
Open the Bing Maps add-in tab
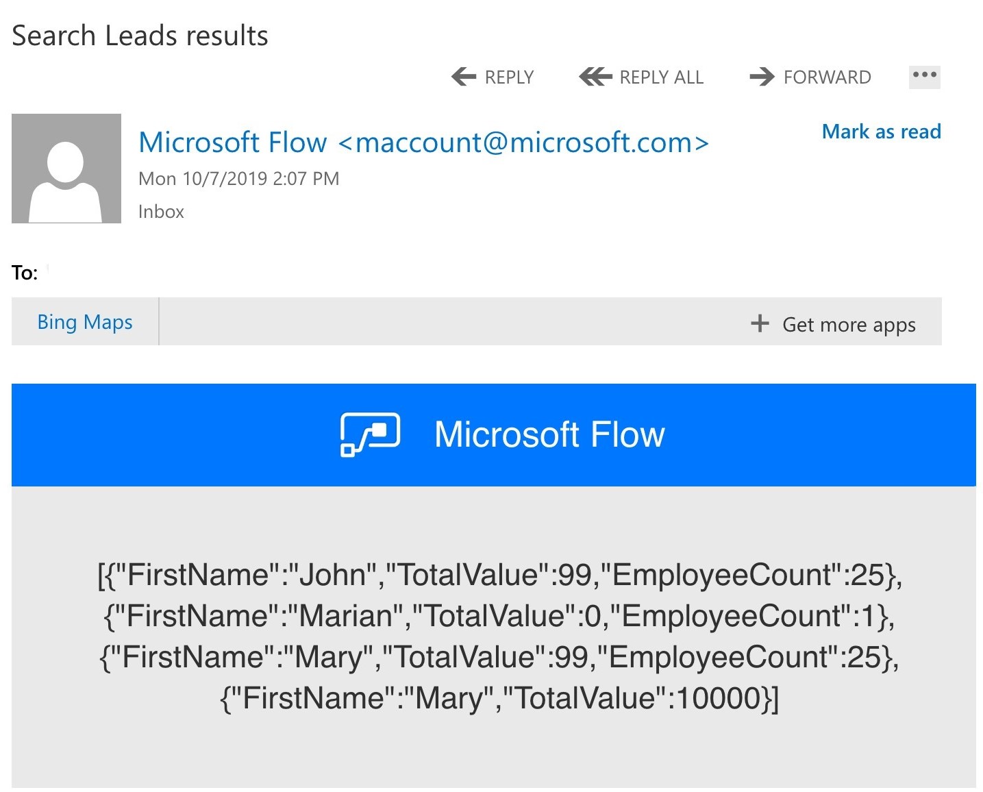[85, 322]
